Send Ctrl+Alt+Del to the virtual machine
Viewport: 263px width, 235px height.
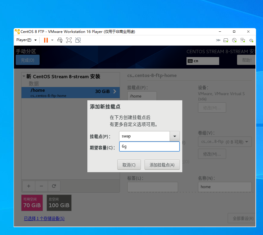point(60,40)
